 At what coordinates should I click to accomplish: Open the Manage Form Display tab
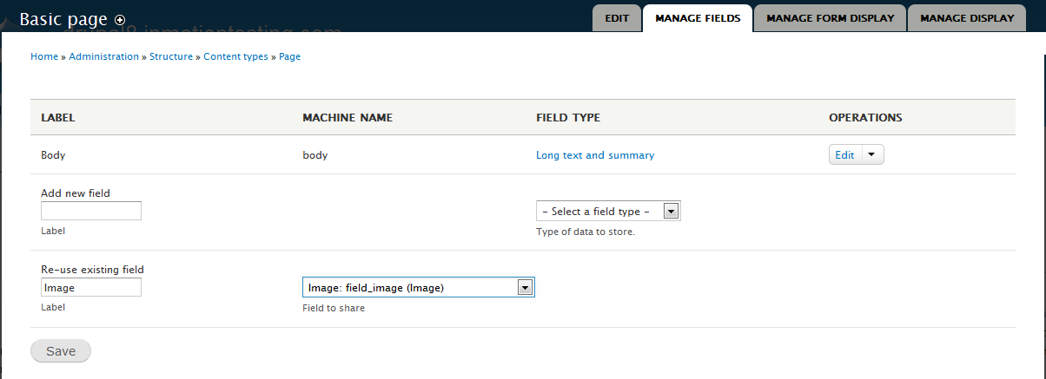click(x=830, y=18)
